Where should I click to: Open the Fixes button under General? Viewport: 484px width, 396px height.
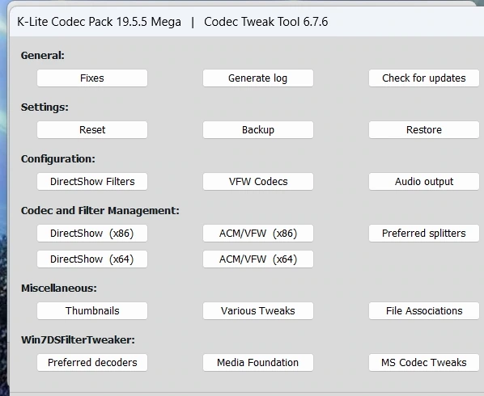click(x=92, y=78)
